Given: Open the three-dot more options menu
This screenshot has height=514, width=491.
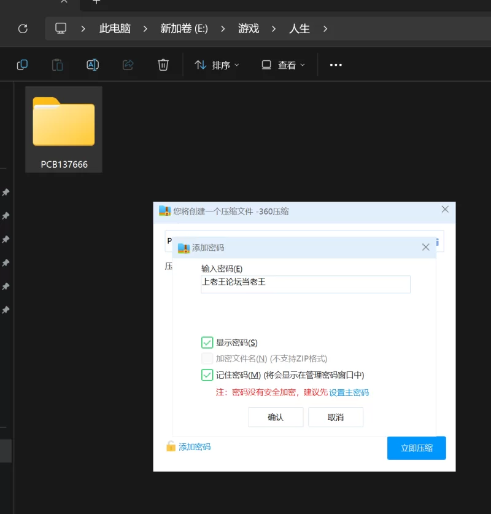Looking at the screenshot, I should point(336,65).
